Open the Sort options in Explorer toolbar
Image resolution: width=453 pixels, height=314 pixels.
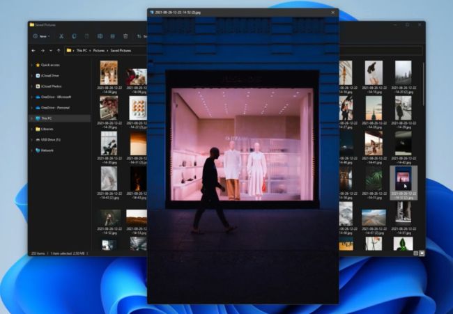141,36
